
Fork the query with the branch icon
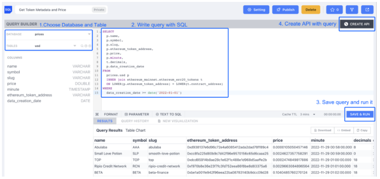click(x=352, y=10)
